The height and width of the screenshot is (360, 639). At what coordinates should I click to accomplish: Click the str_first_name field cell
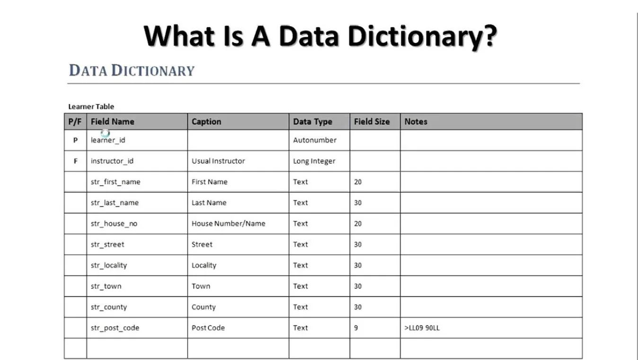pyautogui.click(x=115, y=182)
